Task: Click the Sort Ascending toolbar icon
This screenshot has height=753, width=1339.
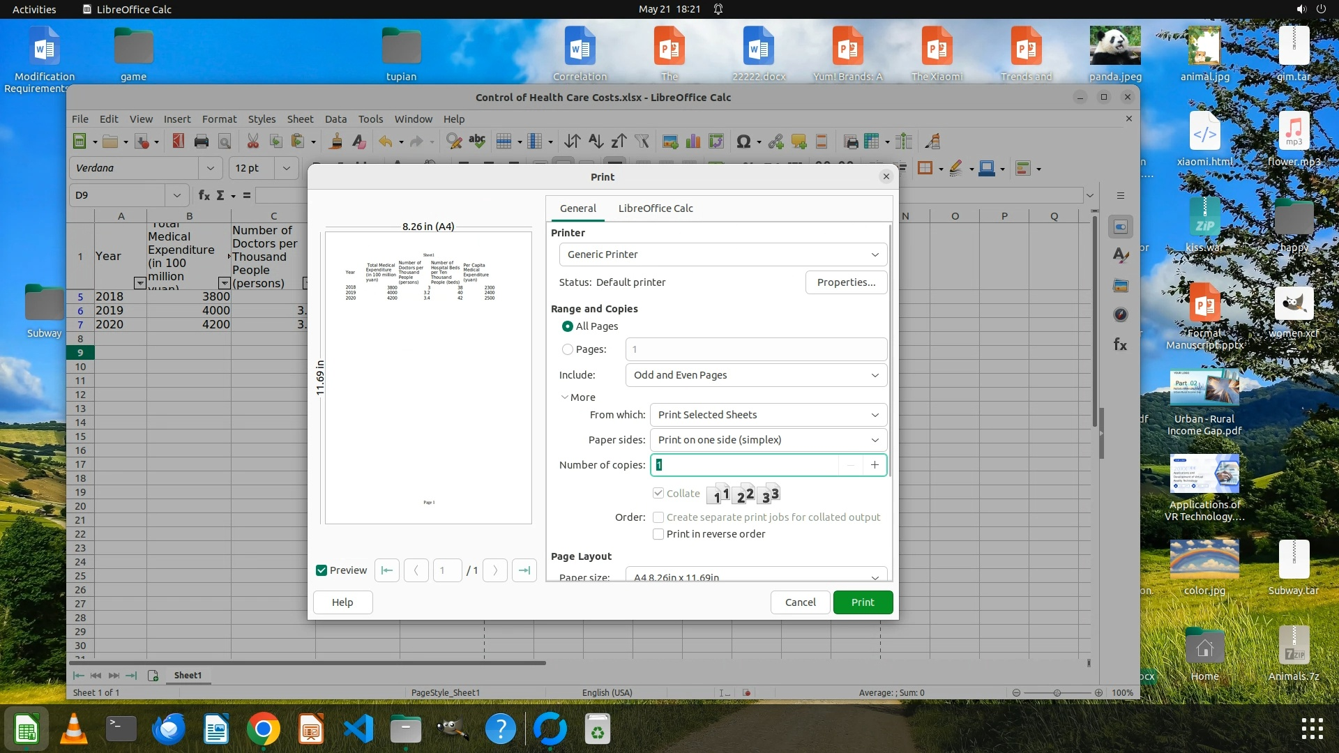Action: click(x=596, y=142)
